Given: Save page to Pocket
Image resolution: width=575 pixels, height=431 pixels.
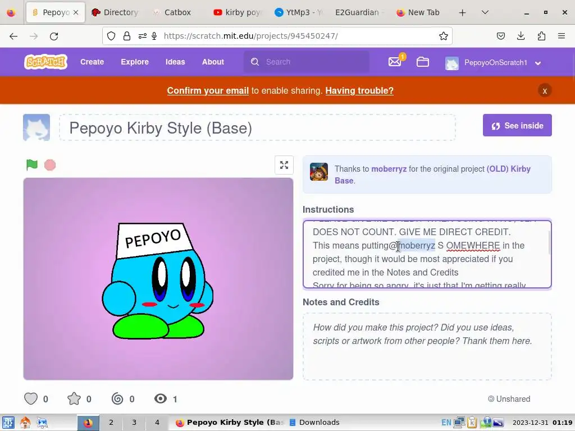Looking at the screenshot, I should (x=501, y=36).
